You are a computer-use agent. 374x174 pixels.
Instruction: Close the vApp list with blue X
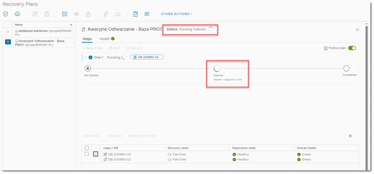point(350,136)
